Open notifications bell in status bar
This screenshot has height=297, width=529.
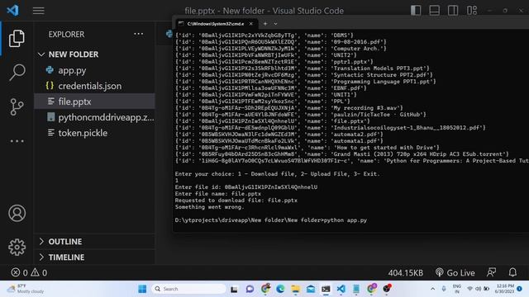pos(512,272)
